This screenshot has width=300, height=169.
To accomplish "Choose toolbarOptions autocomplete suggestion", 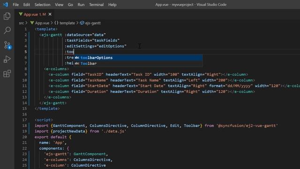I will click(138, 58).
